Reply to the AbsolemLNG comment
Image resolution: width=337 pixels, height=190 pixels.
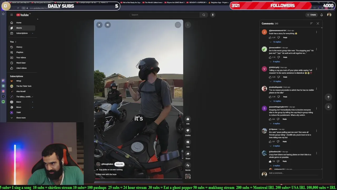point(285,161)
